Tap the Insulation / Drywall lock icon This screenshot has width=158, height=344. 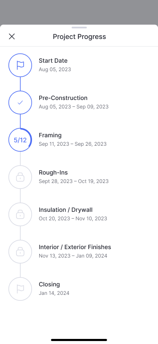coord(20,214)
